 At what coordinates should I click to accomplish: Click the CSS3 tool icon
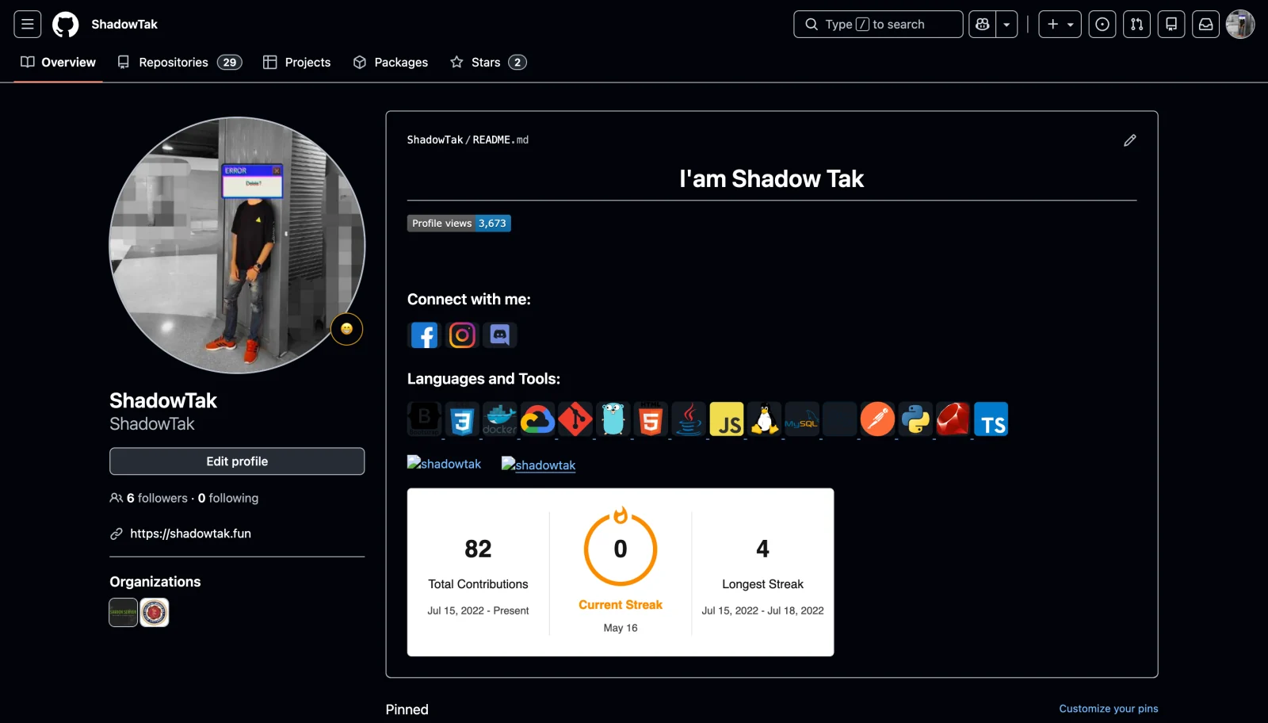click(462, 419)
